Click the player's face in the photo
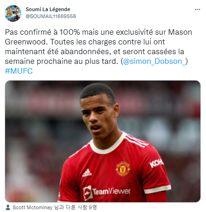Screen dimensions: 206x212 pos(99,117)
